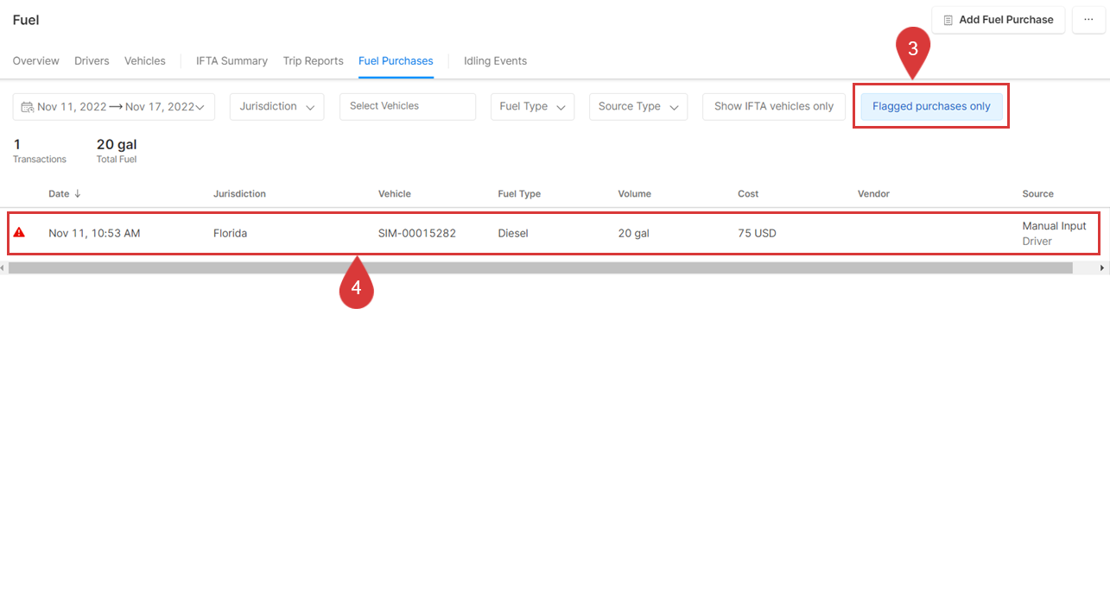This screenshot has width=1110, height=591.
Task: Open vehicle SIM-00015282 fuel purchase row
Action: [416, 233]
